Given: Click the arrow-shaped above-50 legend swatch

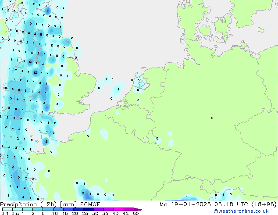Looking at the screenshot, I should pyautogui.click(x=139, y=209).
